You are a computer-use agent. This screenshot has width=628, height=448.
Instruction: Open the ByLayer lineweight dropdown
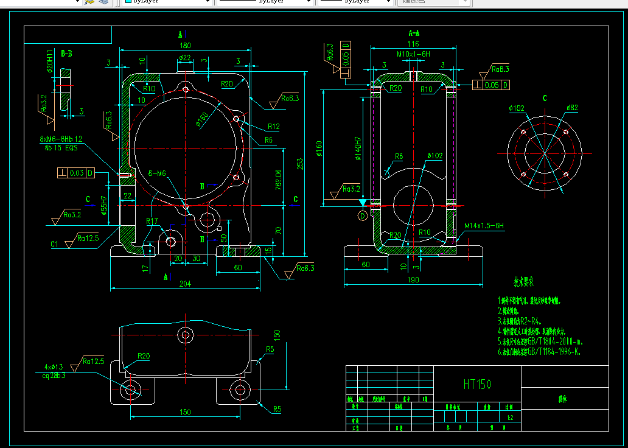355,2
